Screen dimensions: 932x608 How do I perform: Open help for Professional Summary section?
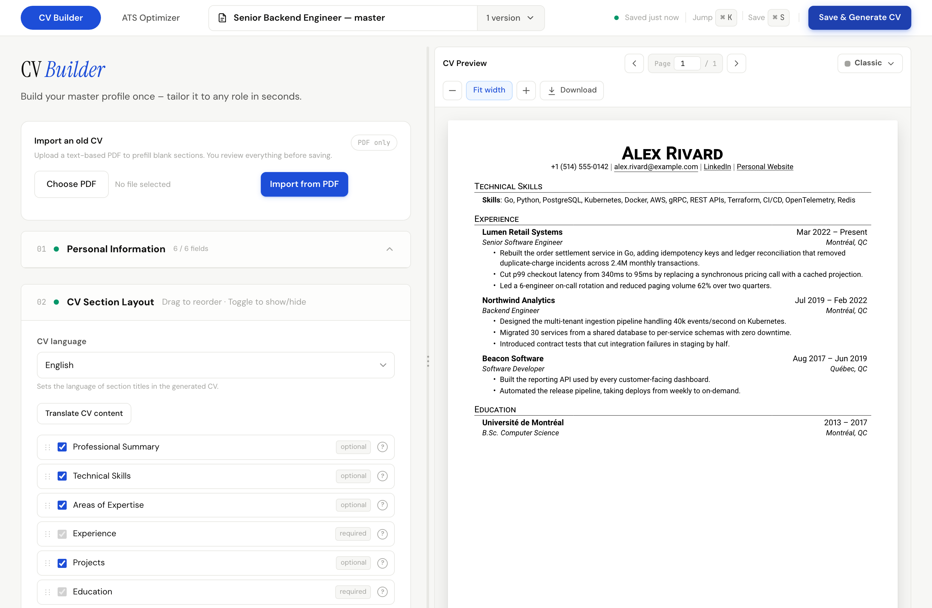pyautogui.click(x=382, y=447)
